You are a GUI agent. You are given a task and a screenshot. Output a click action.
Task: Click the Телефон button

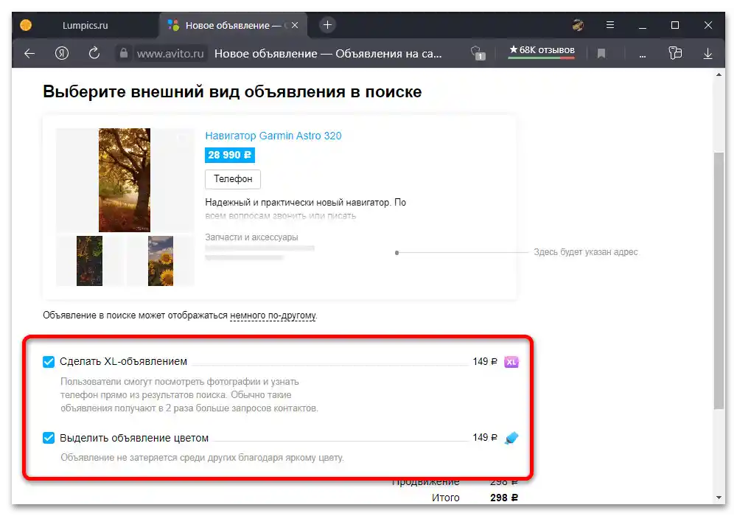coord(233,179)
